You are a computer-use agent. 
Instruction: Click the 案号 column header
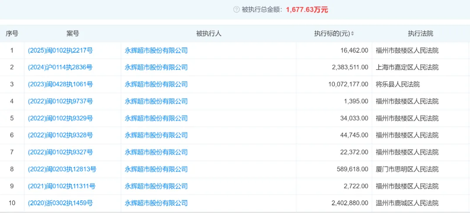[73, 34]
